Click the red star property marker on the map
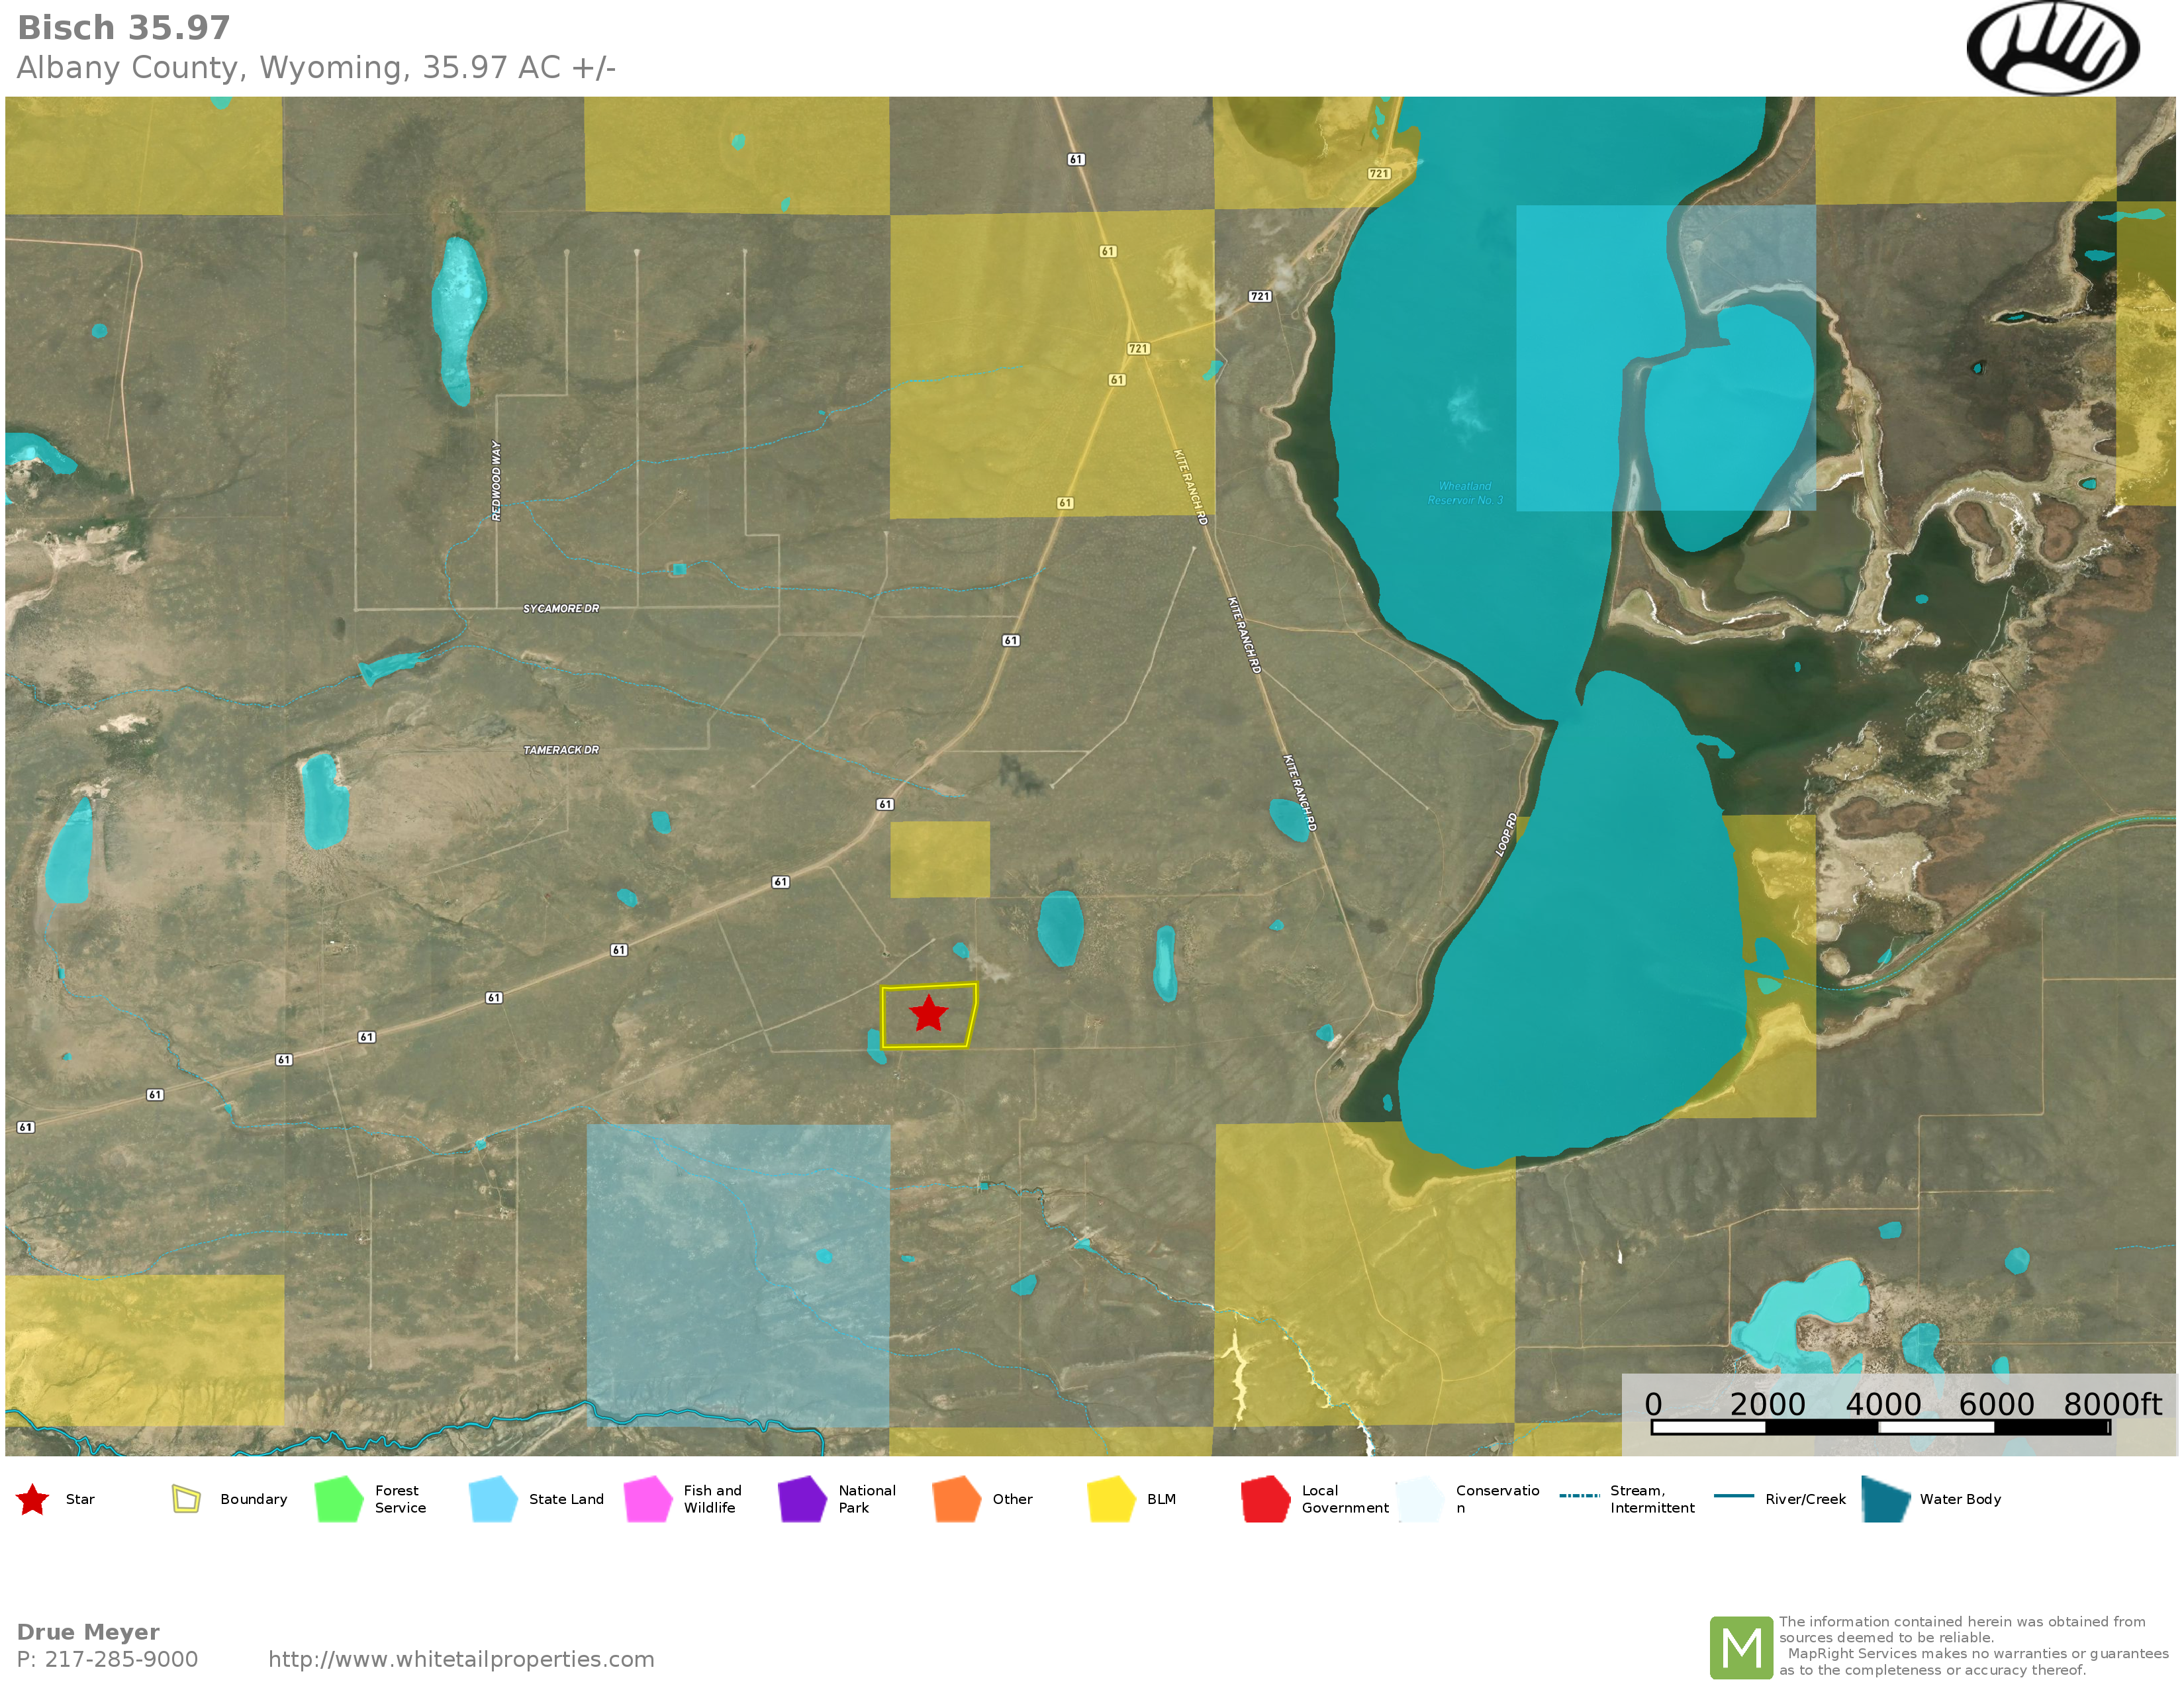The height and width of the screenshot is (1688, 2184). click(928, 1013)
